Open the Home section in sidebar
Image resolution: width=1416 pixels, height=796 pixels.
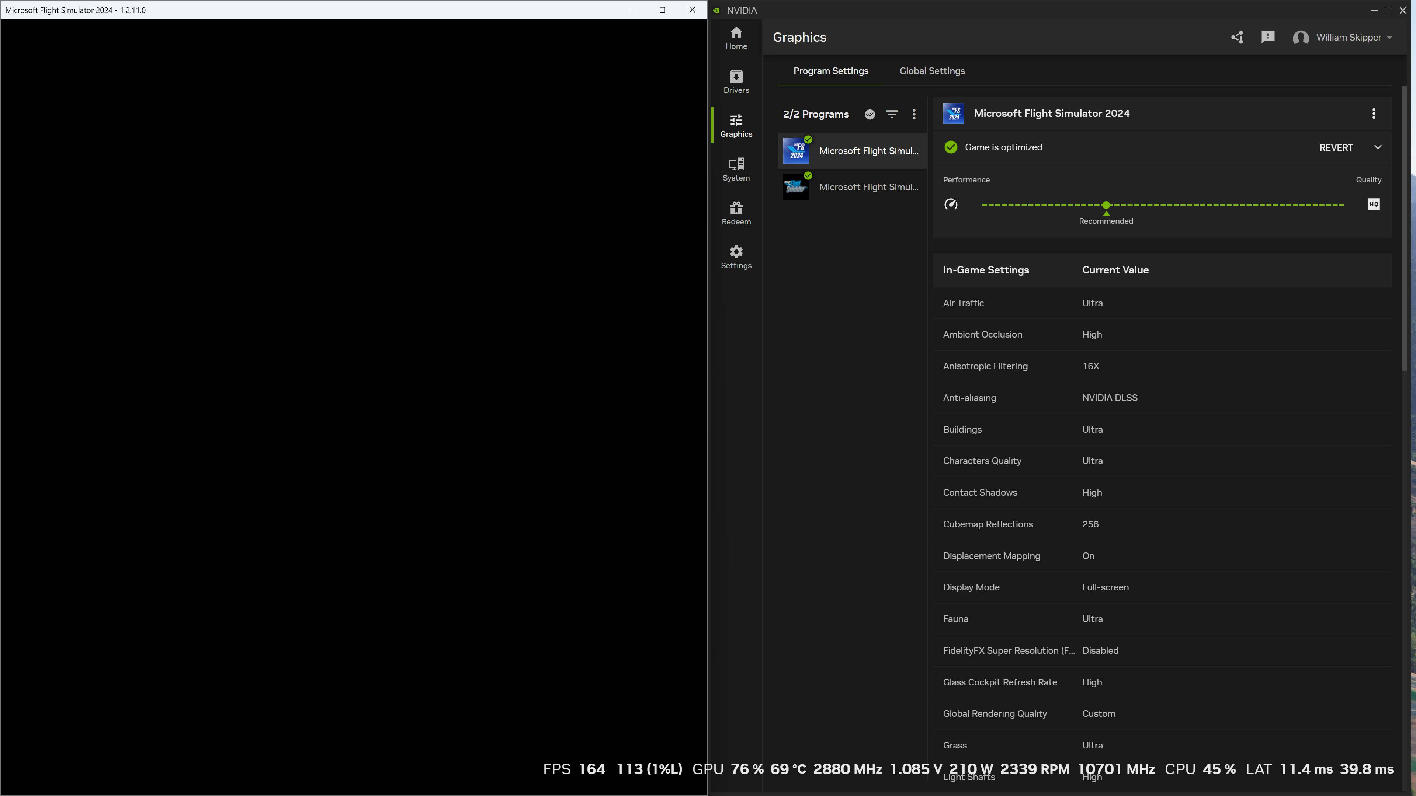(x=736, y=38)
